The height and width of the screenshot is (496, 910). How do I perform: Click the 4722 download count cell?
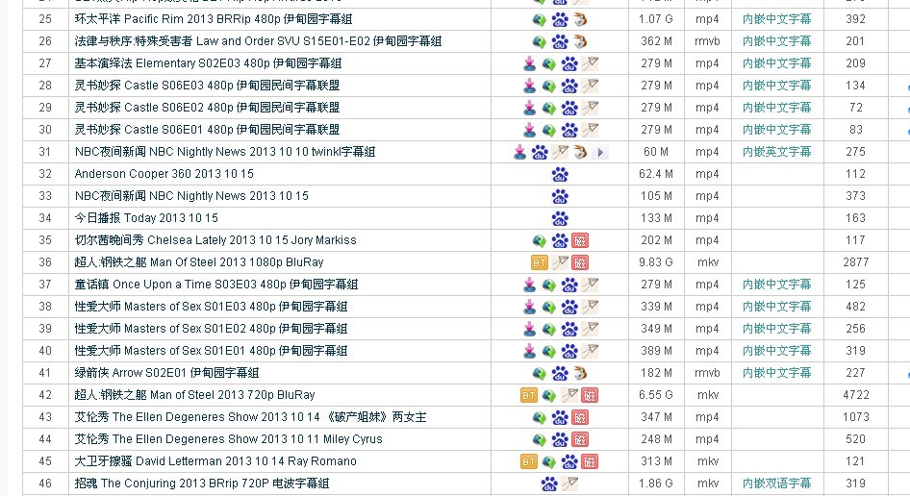[855, 395]
